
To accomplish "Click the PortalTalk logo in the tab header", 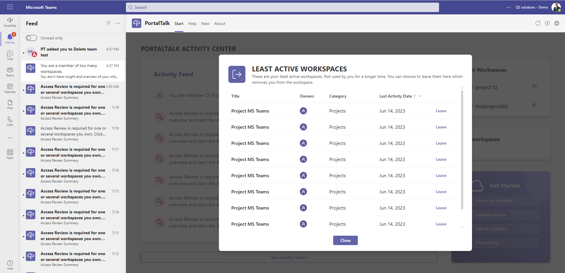I will tap(137, 23).
